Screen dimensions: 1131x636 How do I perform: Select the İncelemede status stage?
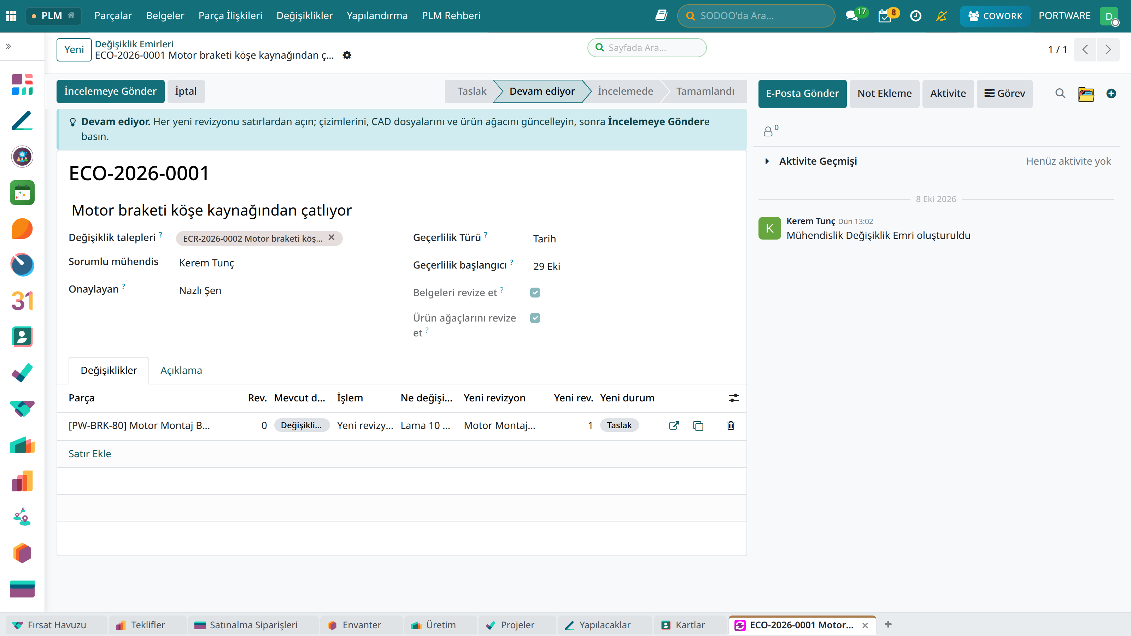[625, 91]
